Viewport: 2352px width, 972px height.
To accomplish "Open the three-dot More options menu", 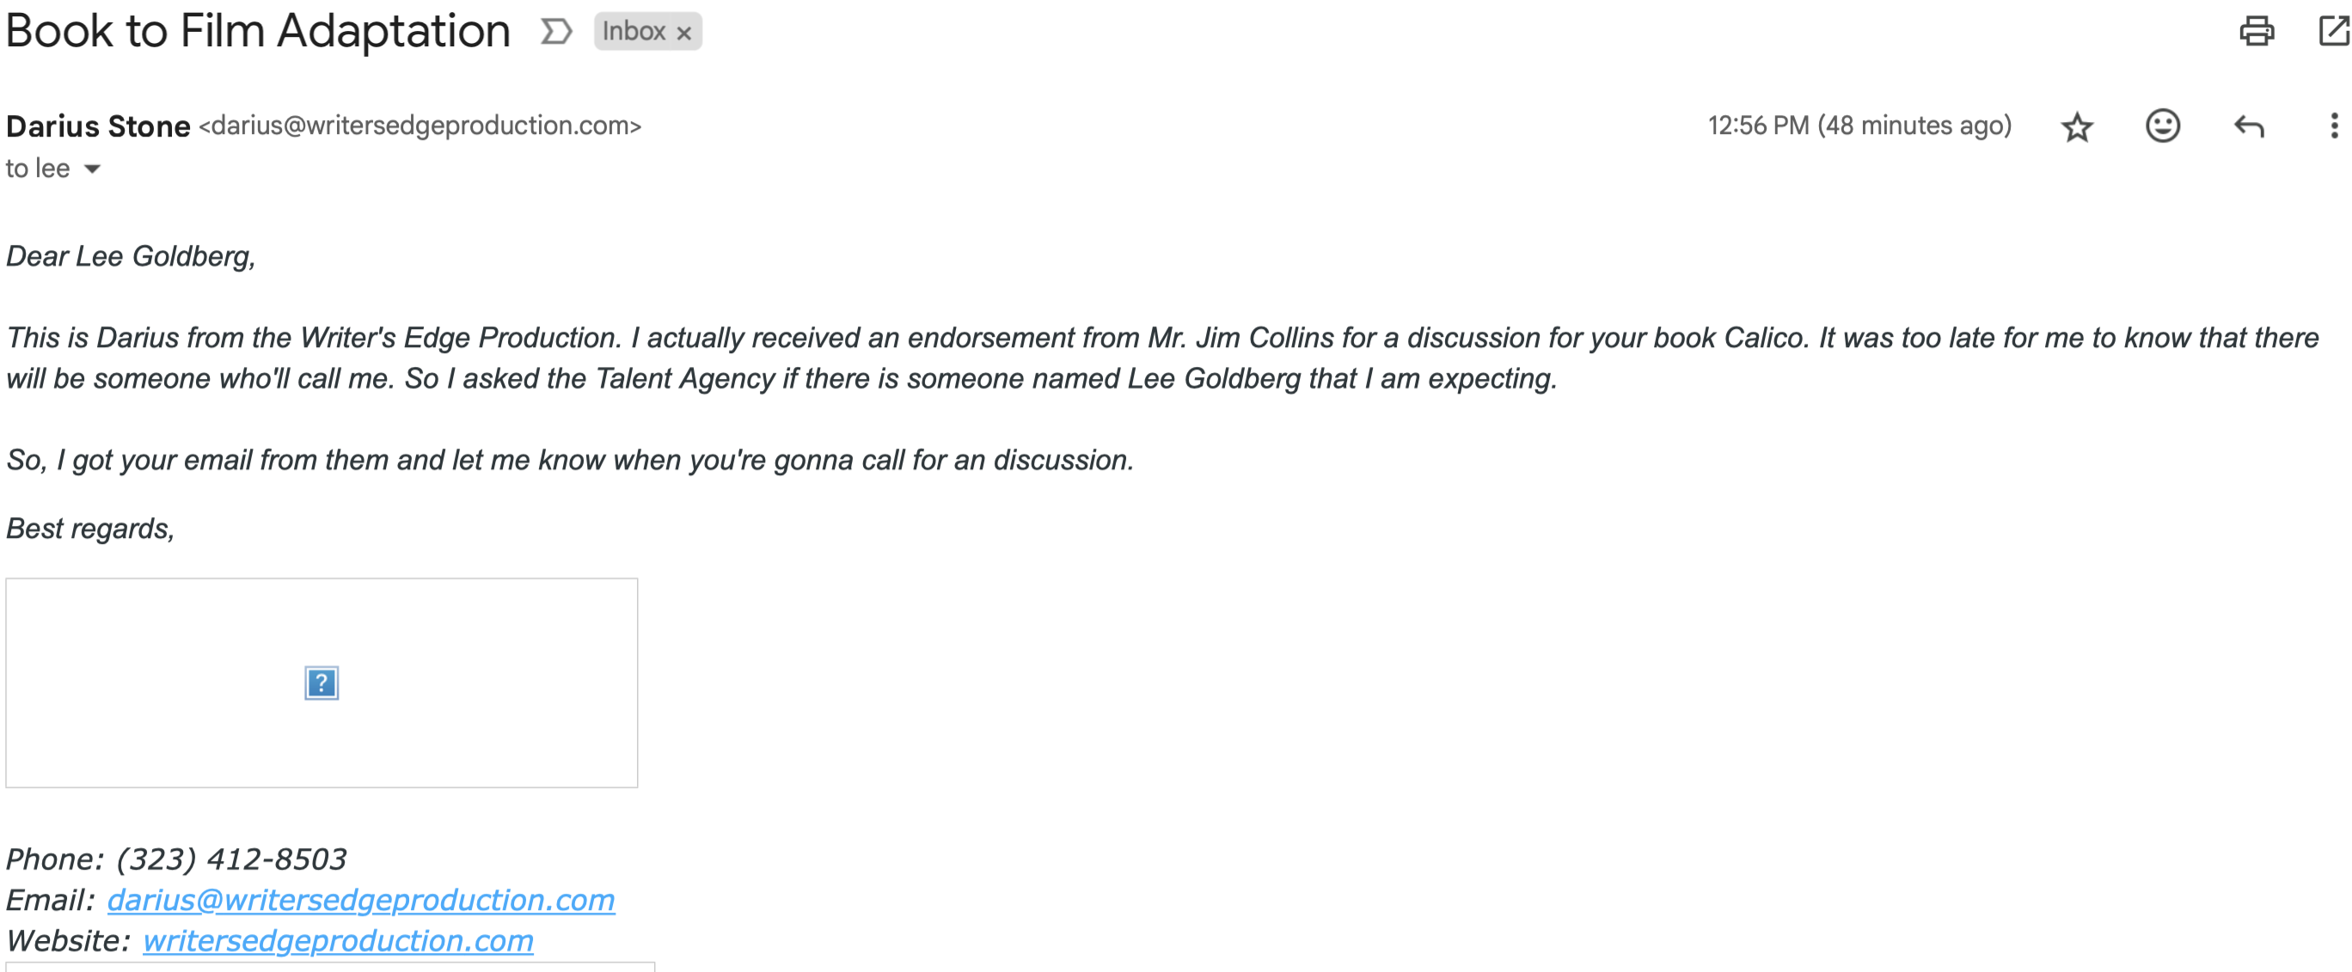I will point(2334,126).
